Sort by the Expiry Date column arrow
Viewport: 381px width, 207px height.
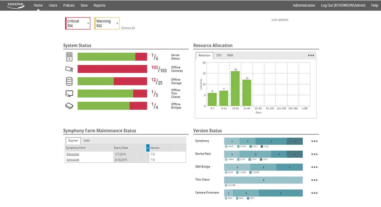coord(148,148)
